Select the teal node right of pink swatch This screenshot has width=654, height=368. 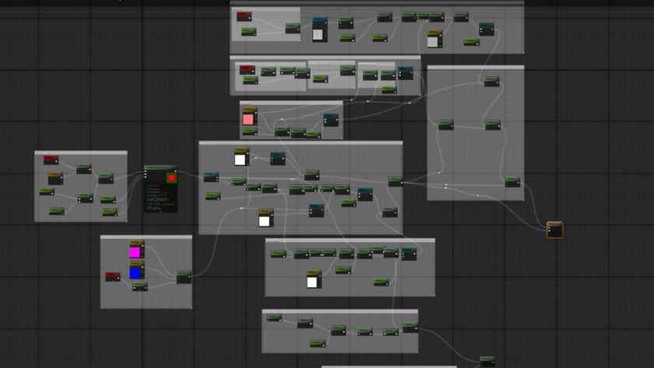(331, 120)
